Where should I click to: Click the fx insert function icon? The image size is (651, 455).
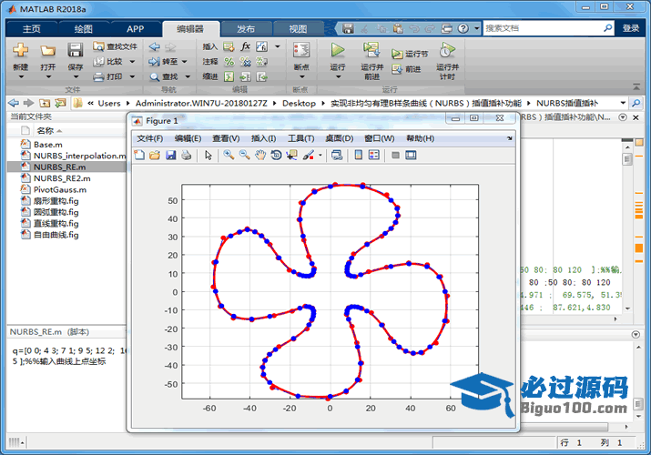[245, 46]
